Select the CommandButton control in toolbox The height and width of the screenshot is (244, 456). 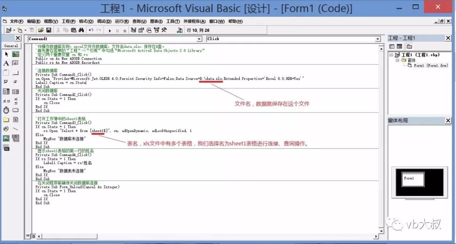16,73
